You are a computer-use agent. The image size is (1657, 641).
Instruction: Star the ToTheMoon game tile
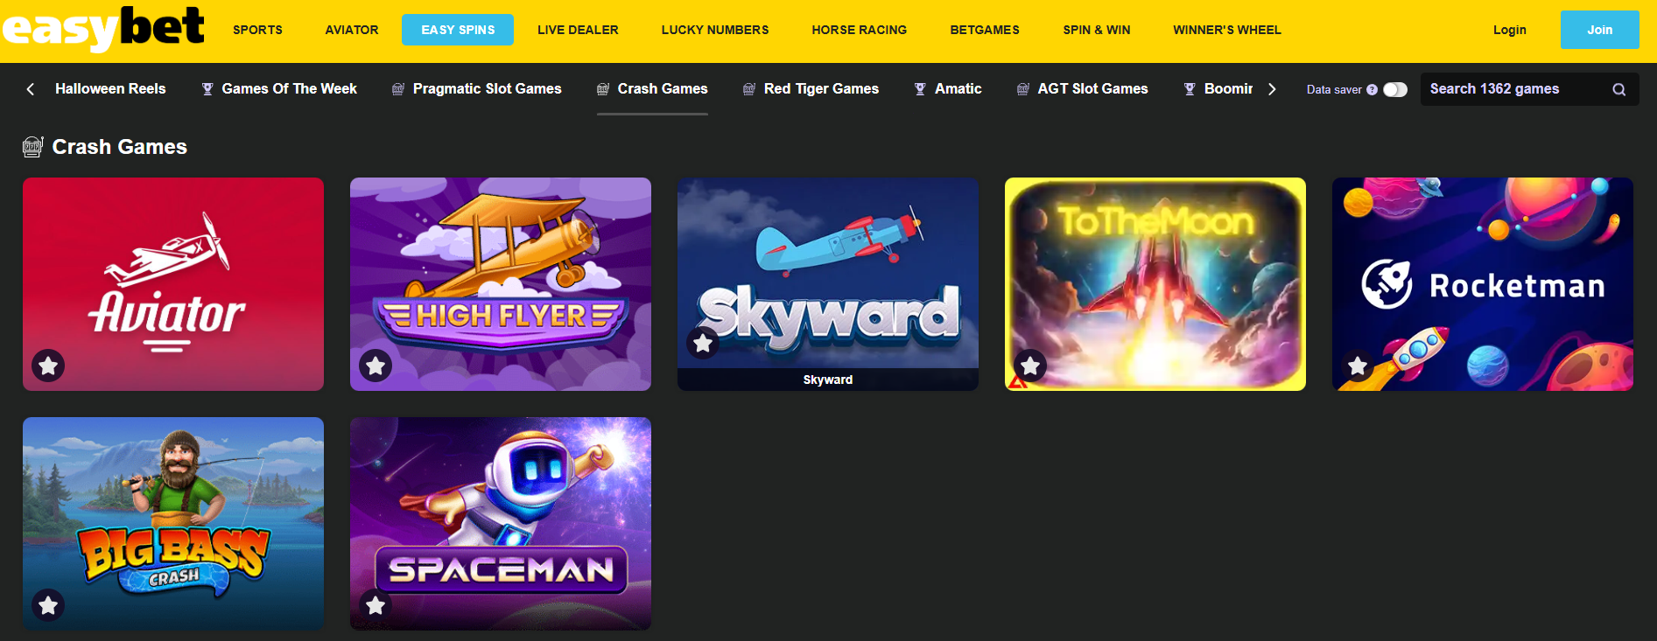pos(1030,366)
